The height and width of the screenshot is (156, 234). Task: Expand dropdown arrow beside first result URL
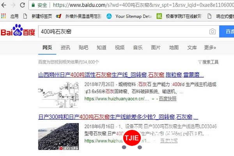pyautogui.click(x=153, y=99)
